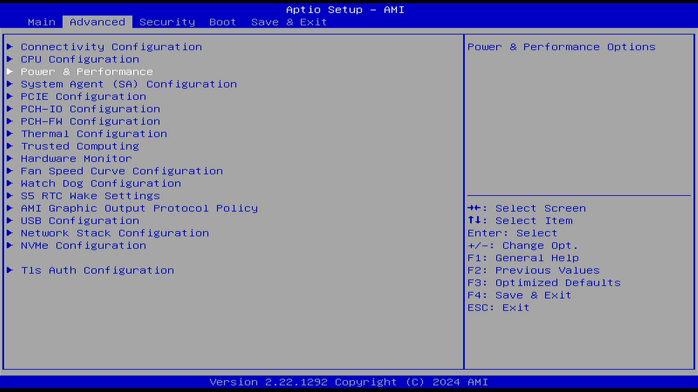Open Watch Dog Configuration

[101, 184]
